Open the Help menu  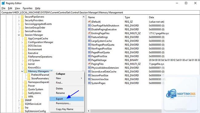(38, 8)
